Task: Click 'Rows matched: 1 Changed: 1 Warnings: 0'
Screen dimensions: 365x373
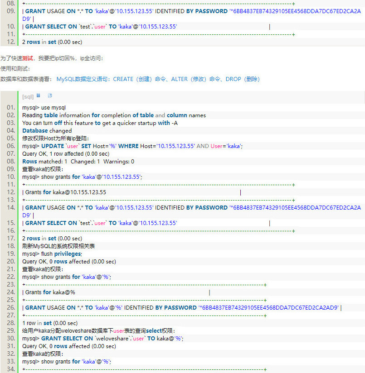Action: pos(78,162)
